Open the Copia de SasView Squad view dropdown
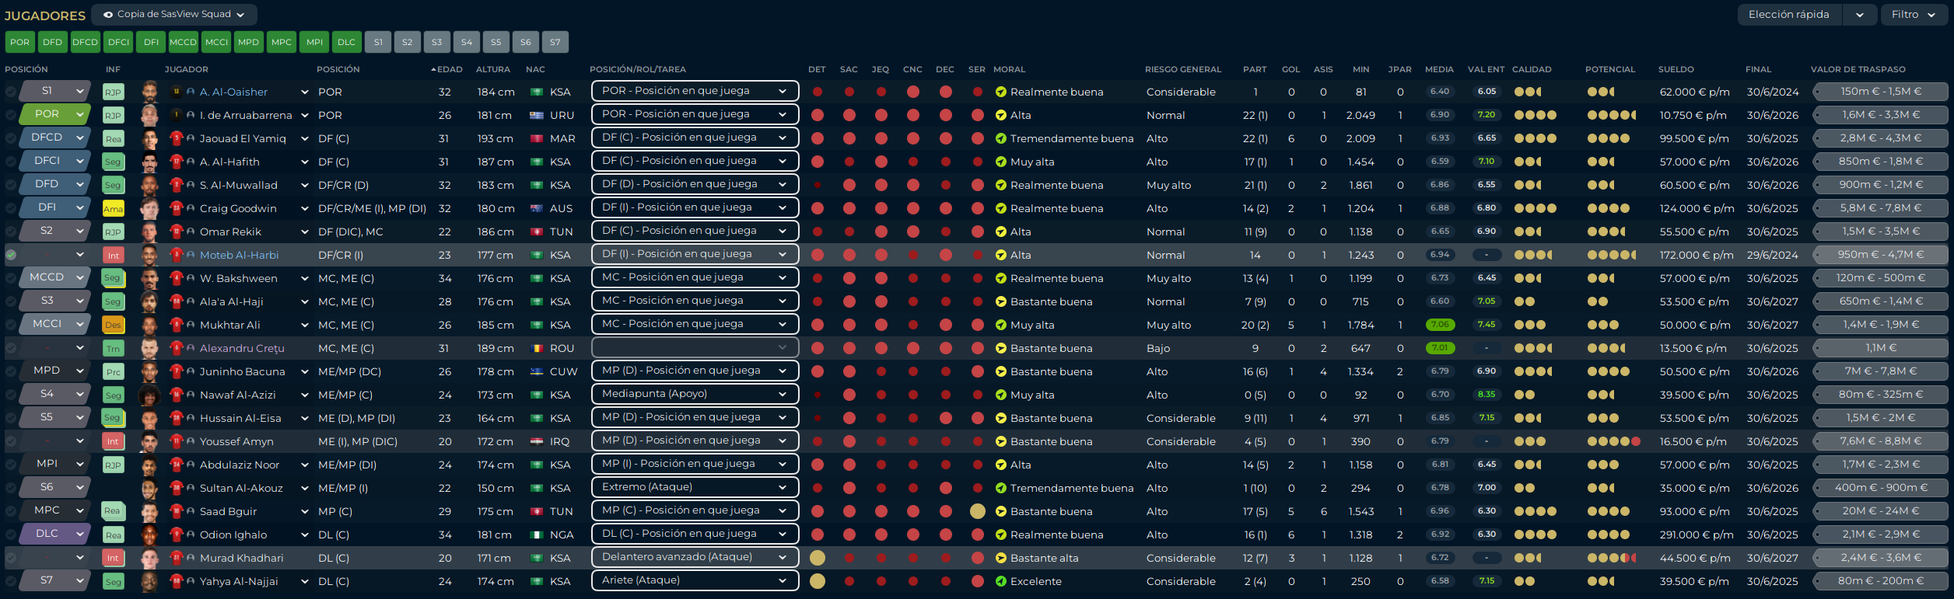This screenshot has height=599, width=1954. coord(174,14)
